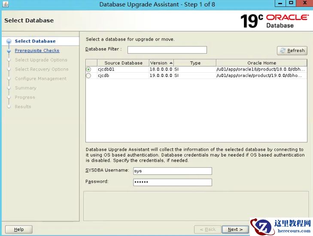Select the cjcdb database radio button

88,76
